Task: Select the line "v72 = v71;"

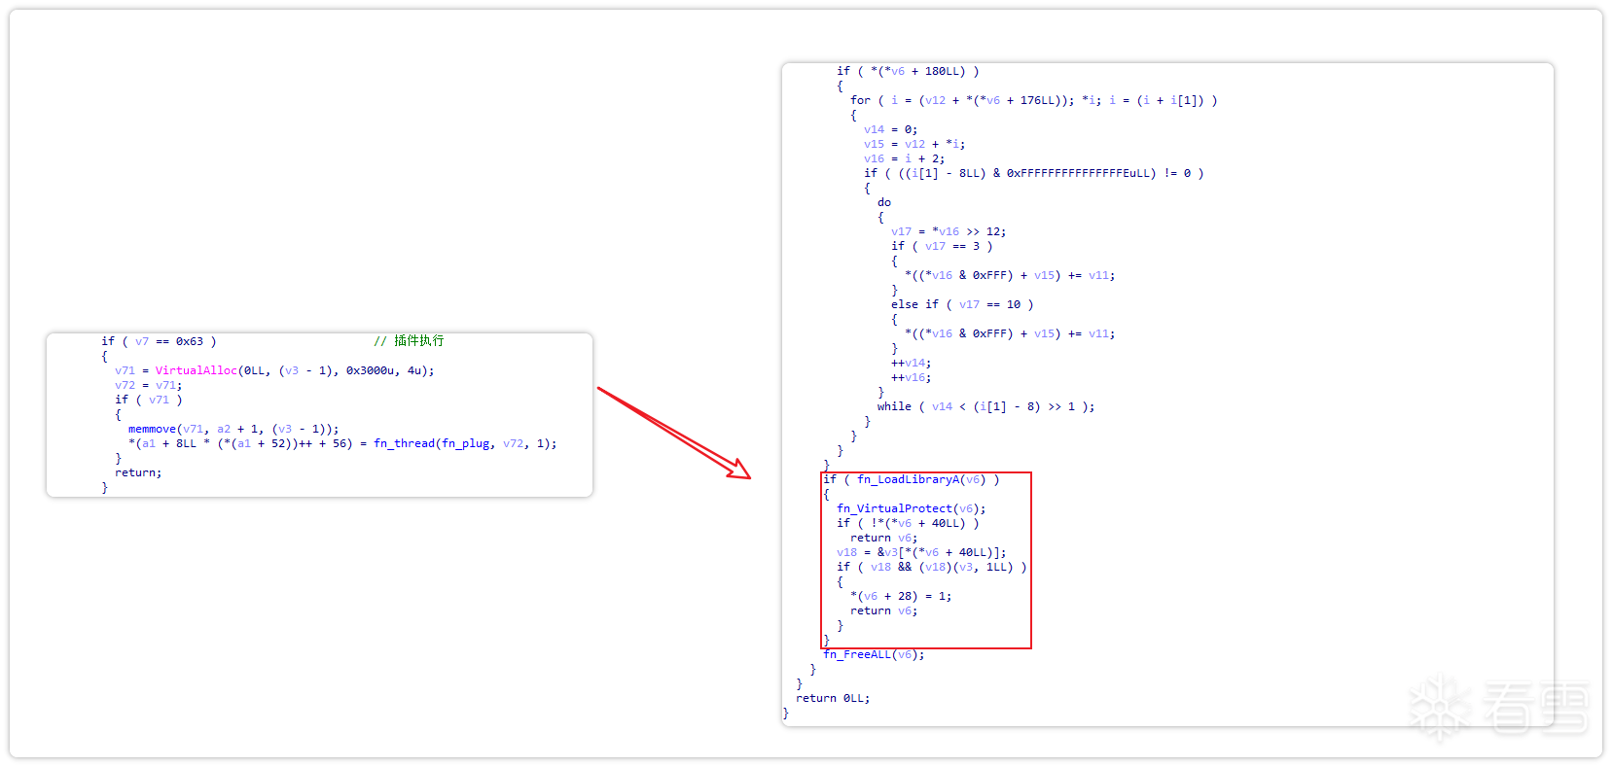Action: click(x=148, y=385)
